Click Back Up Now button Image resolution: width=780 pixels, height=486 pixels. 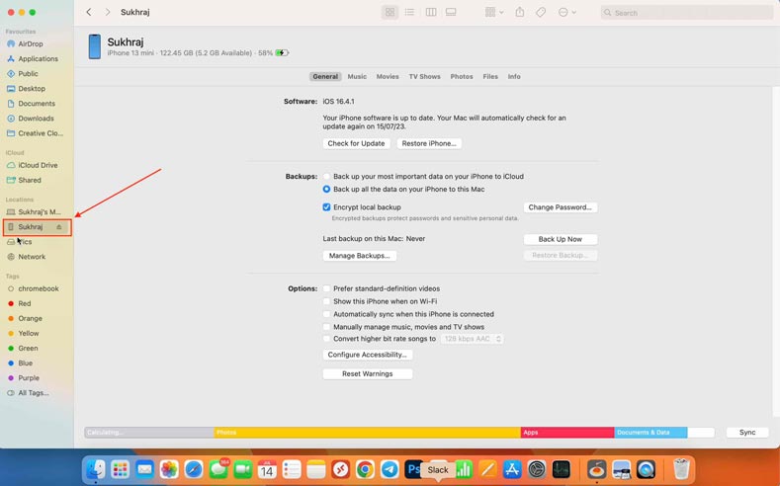561,239
